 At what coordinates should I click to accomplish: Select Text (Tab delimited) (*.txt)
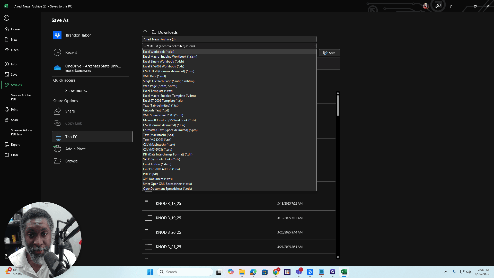(x=229, y=106)
